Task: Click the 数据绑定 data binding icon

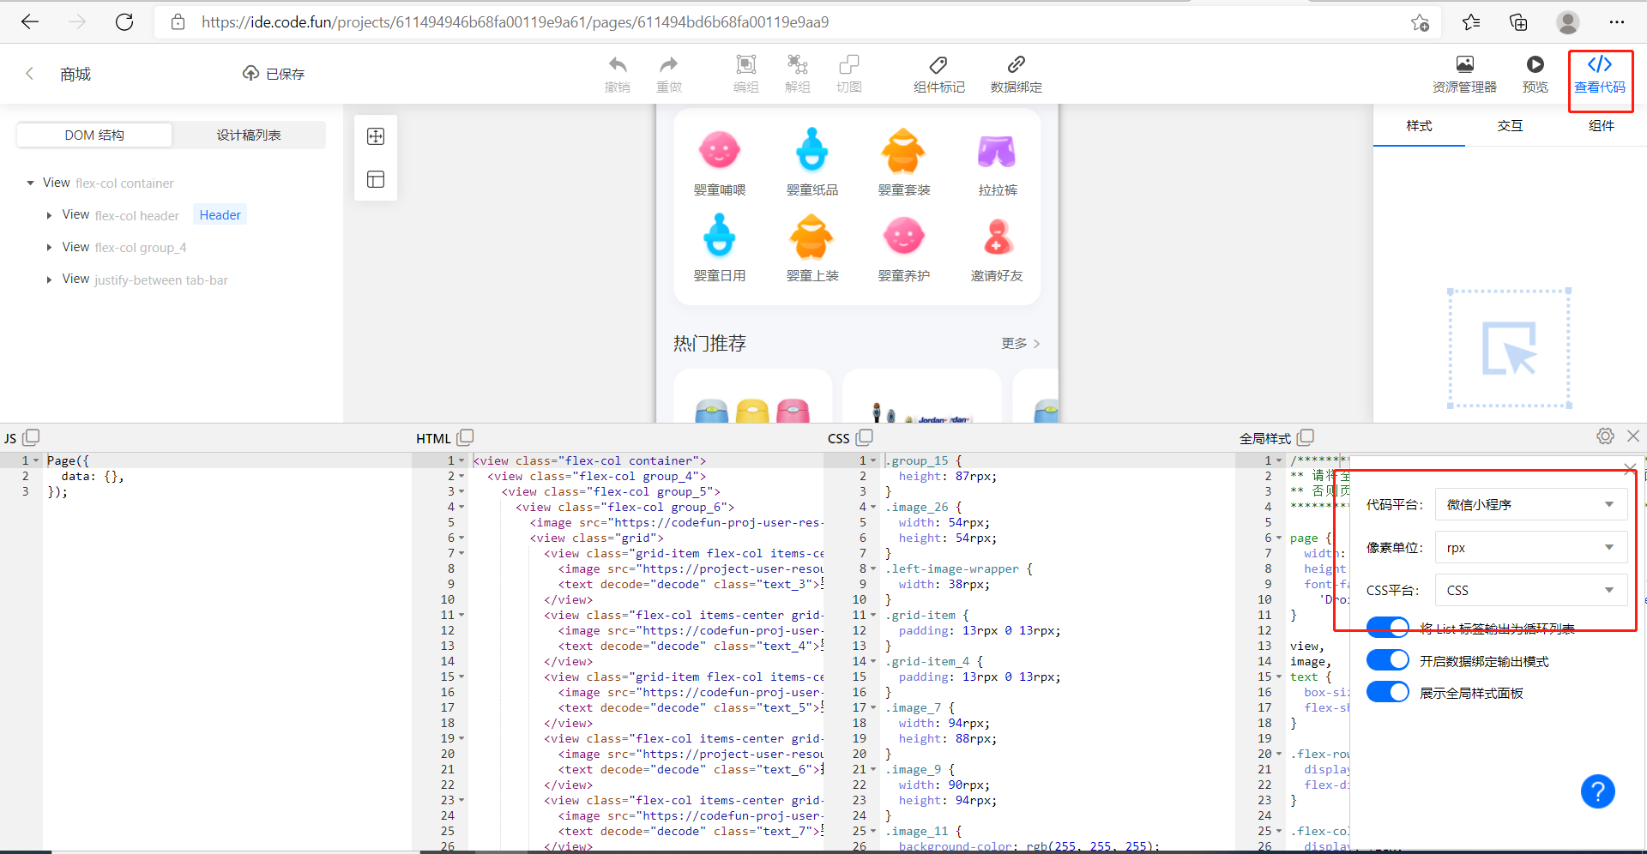Action: pos(1015,73)
